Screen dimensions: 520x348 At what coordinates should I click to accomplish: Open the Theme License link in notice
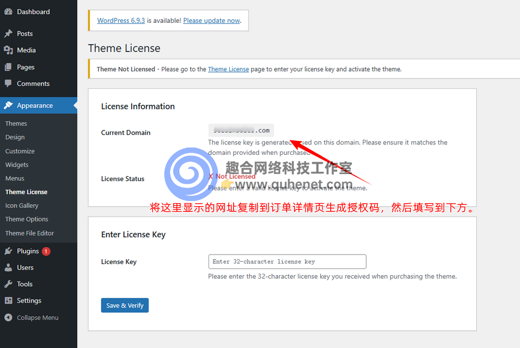228,69
